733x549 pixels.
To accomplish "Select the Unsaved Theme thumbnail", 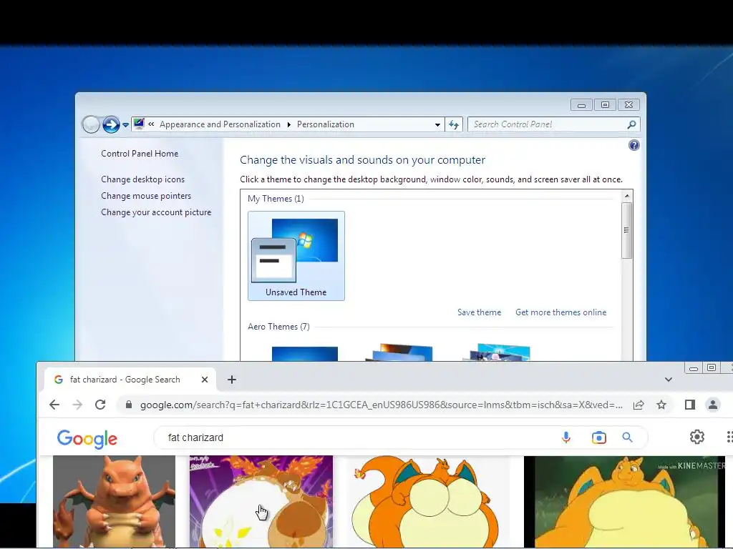I will coord(296,256).
